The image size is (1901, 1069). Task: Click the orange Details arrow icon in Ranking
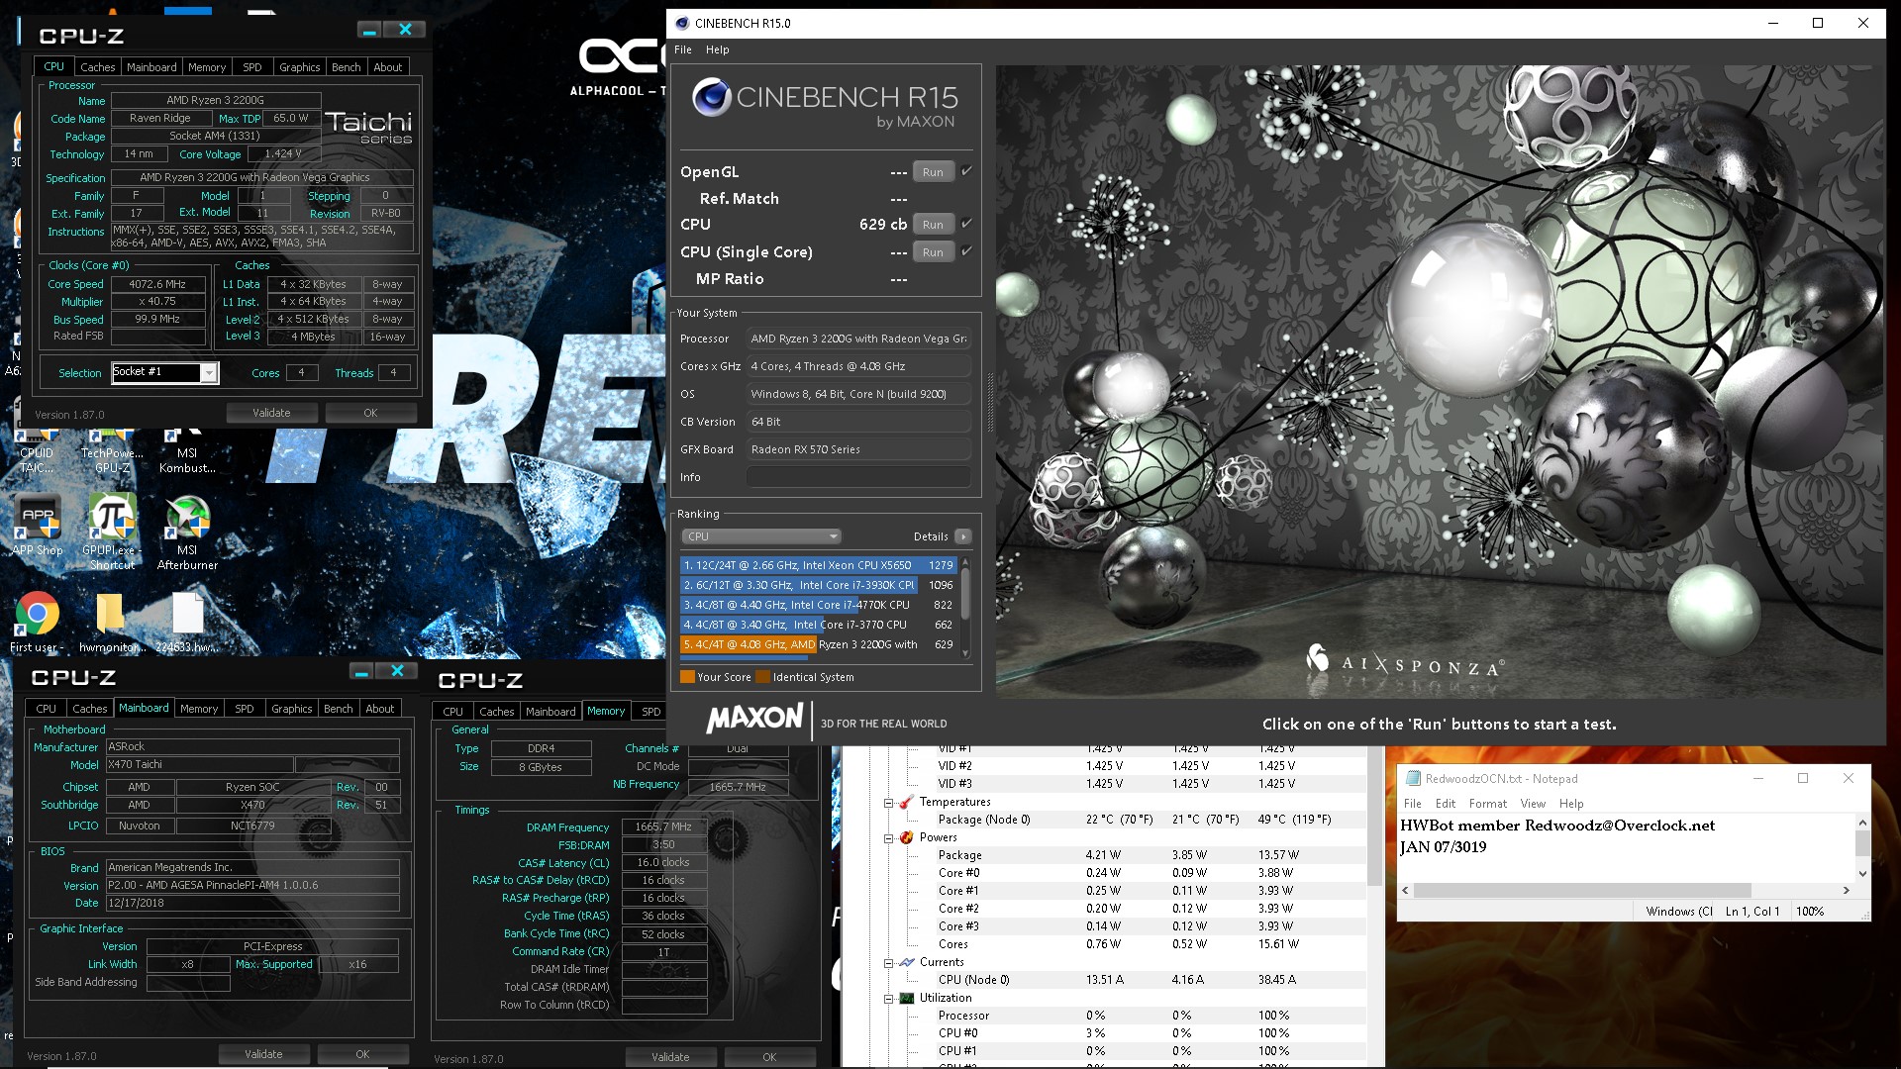pyautogui.click(x=962, y=536)
